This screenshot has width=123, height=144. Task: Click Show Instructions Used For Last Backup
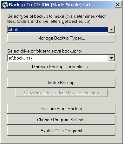[61, 93]
